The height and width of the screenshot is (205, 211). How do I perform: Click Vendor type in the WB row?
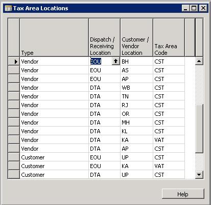[x=54, y=88]
